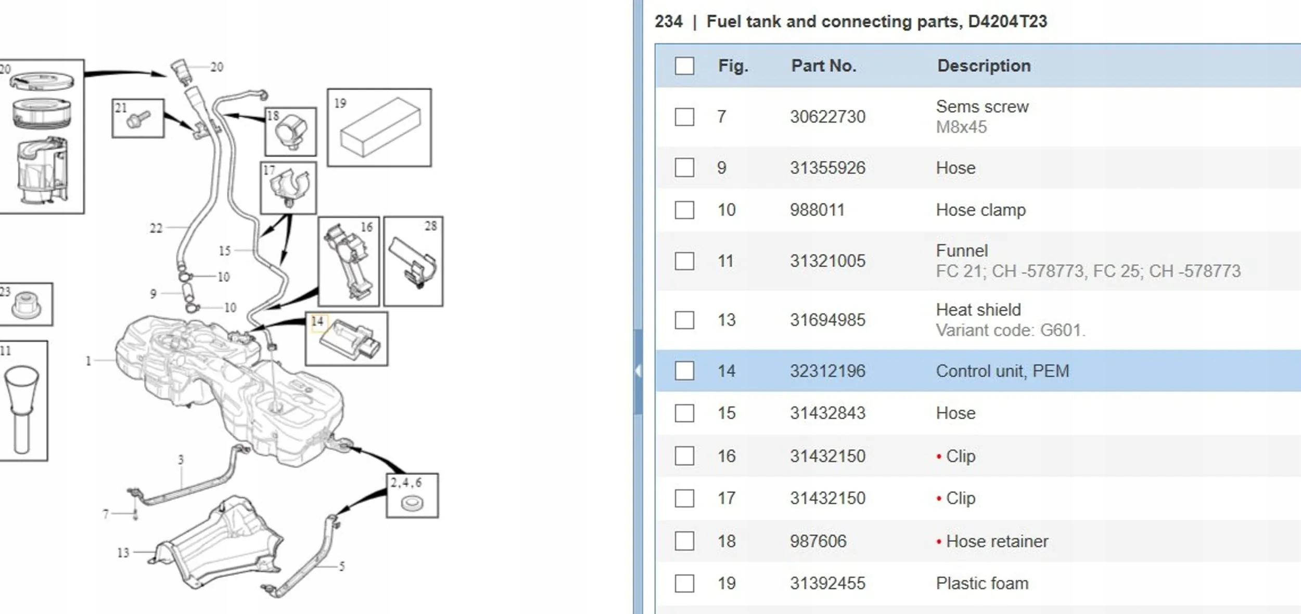Select the screw diagram box 21
The image size is (1301, 614).
[x=138, y=119]
